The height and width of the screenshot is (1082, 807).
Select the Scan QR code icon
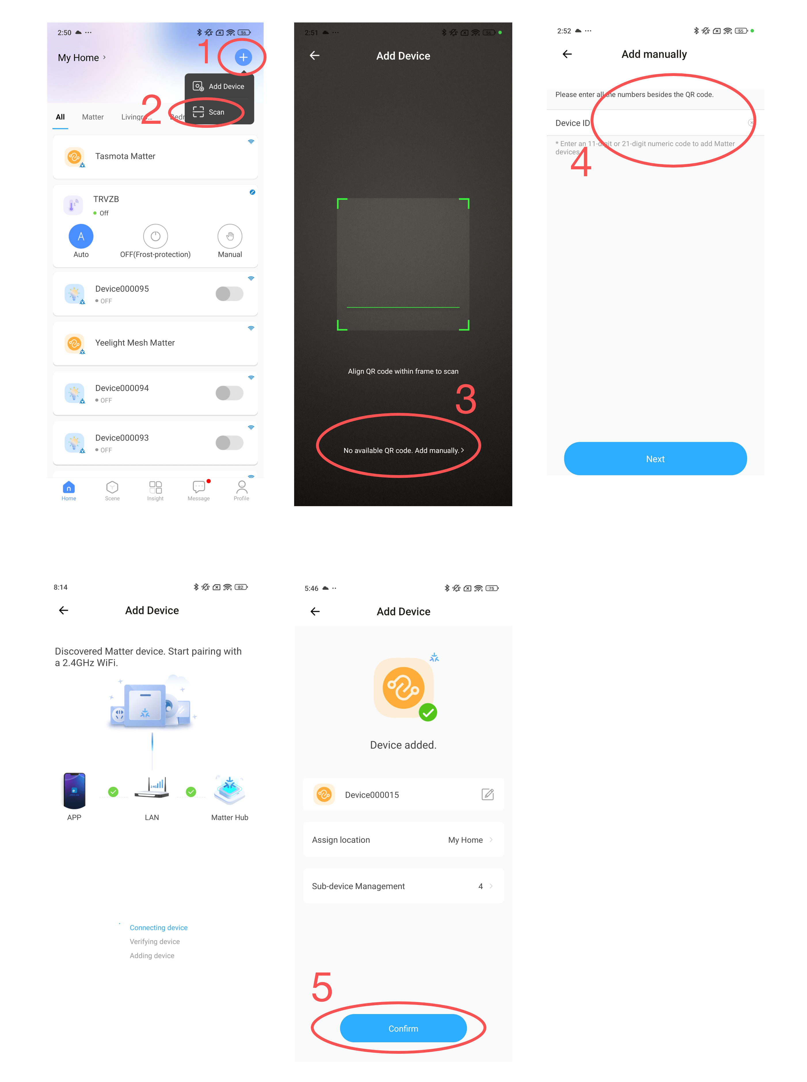coord(198,111)
